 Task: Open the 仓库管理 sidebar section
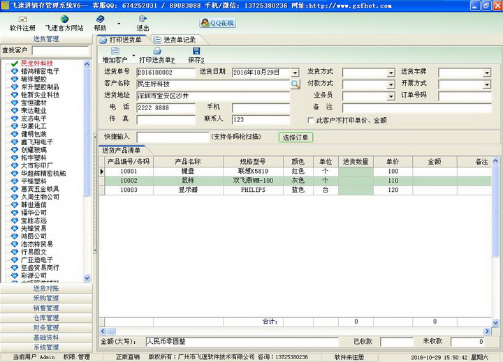click(x=46, y=317)
